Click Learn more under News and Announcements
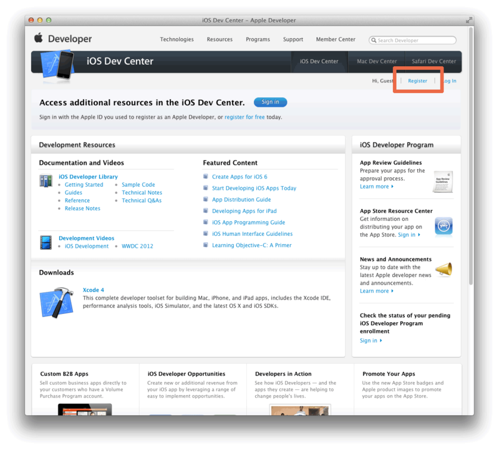Image resolution: width=499 pixels, height=450 pixels. point(377,291)
